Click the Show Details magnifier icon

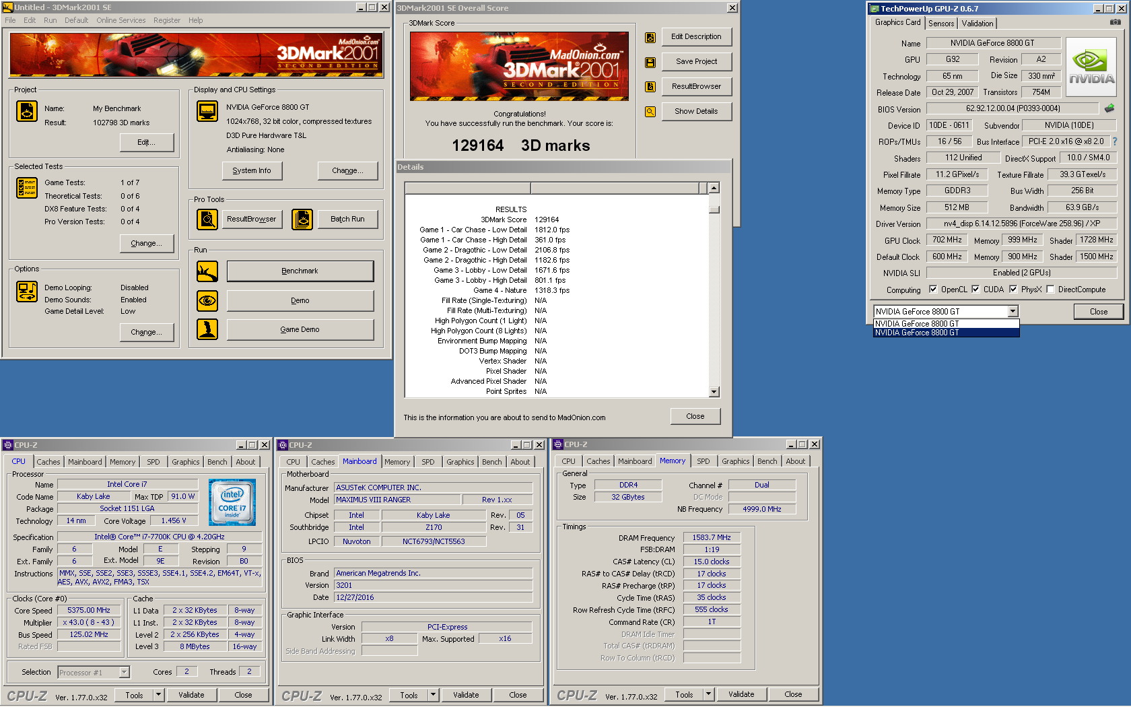[x=650, y=112]
